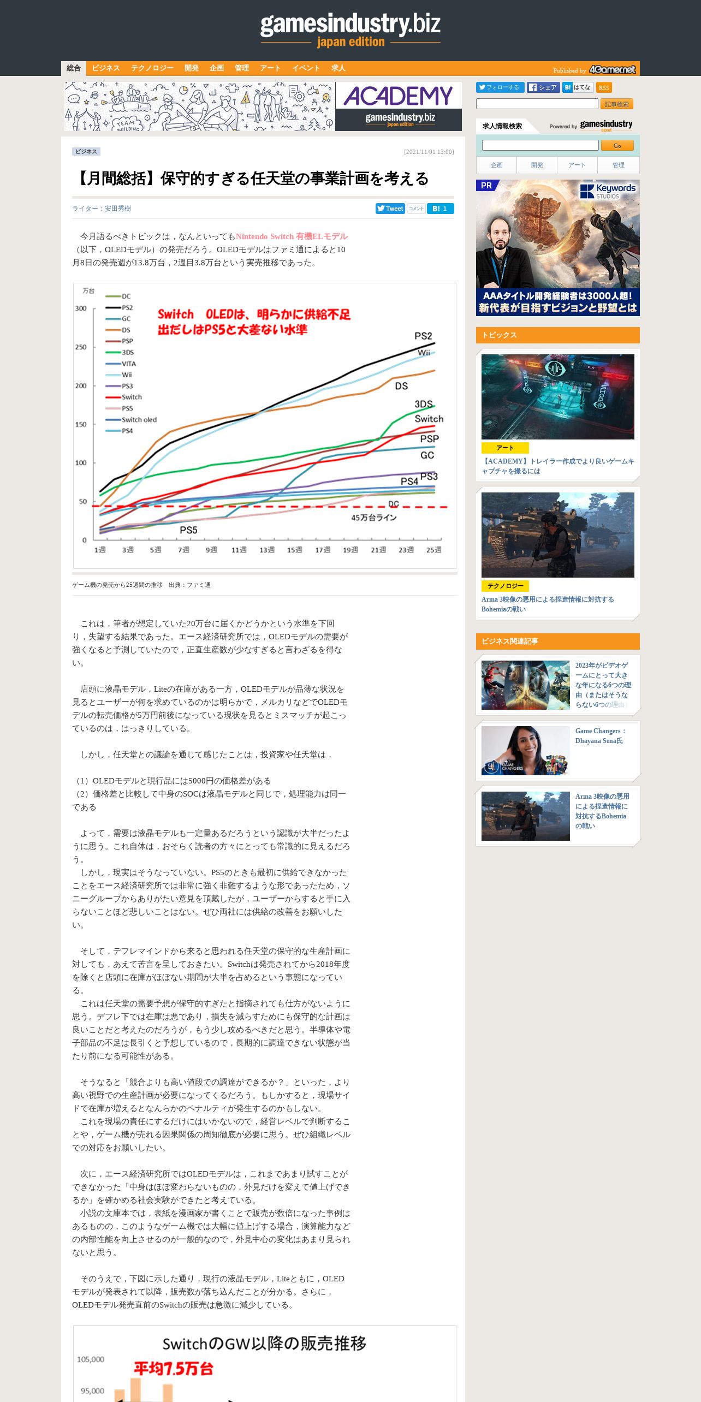Open the gamesindustry.biz Japan edition logo
The image size is (701, 1402).
point(350,31)
